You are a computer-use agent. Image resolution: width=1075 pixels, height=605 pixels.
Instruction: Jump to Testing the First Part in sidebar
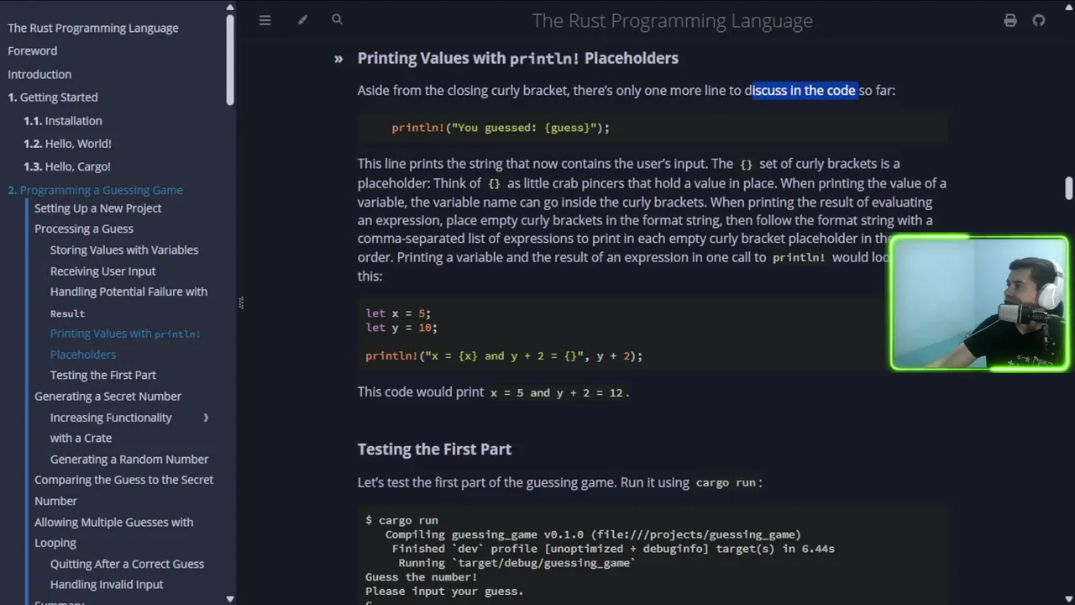[x=103, y=375]
